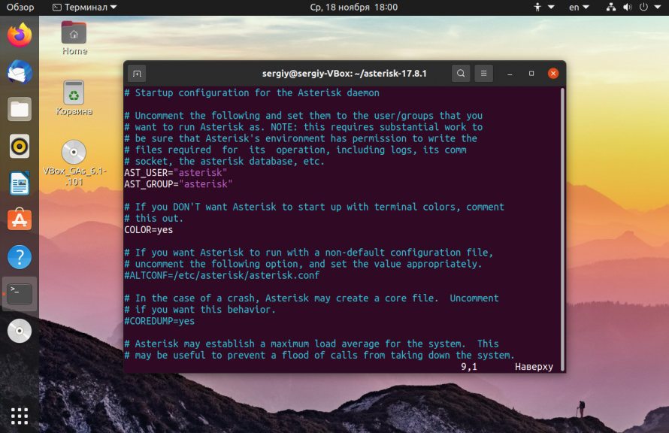
Task: Open the Files manager in the dock
Action: (x=20, y=109)
